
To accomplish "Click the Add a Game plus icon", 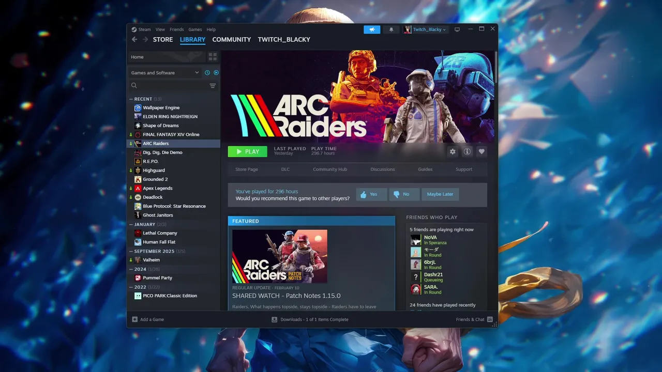I will [135, 319].
